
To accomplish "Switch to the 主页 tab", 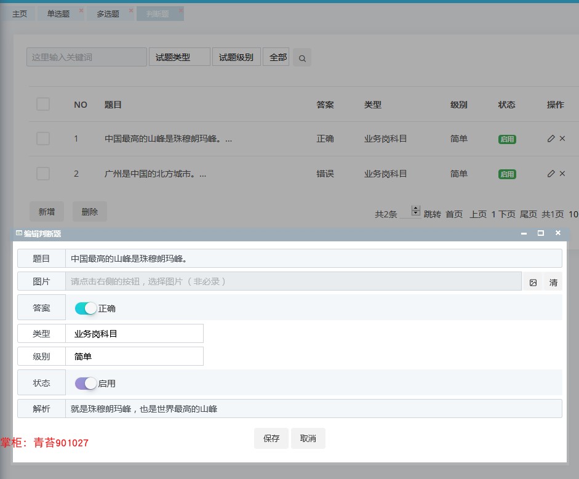I will [x=19, y=12].
